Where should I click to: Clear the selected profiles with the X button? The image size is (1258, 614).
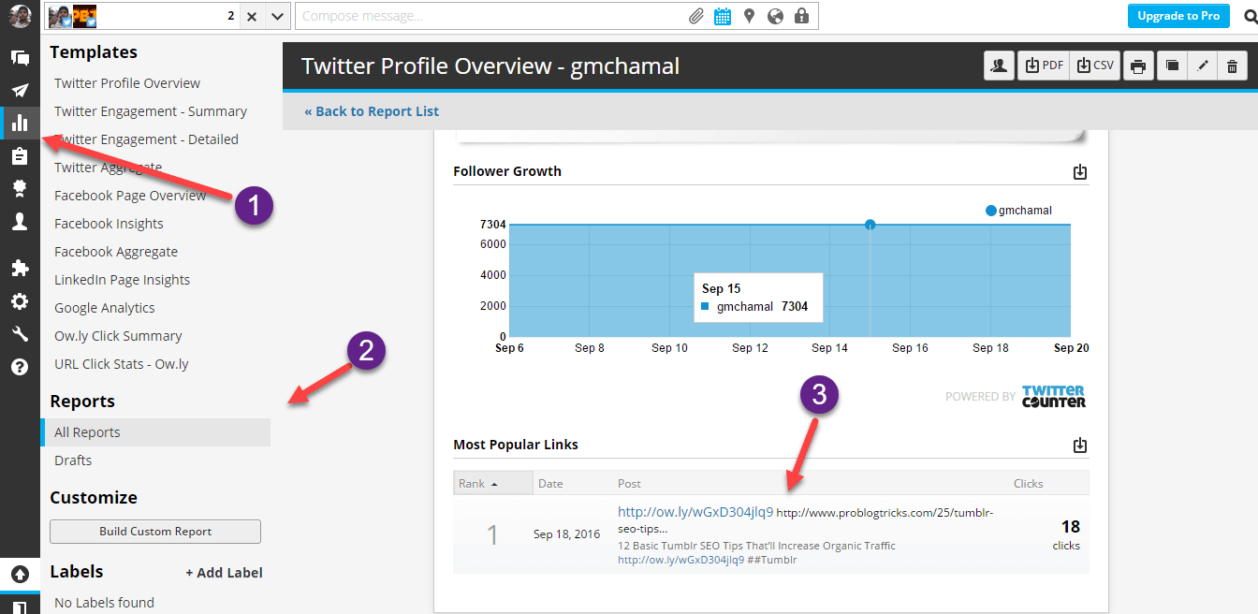point(253,16)
